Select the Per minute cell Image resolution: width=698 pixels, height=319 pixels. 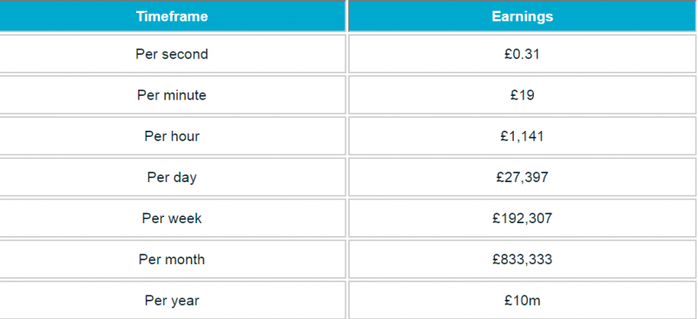[x=172, y=95]
